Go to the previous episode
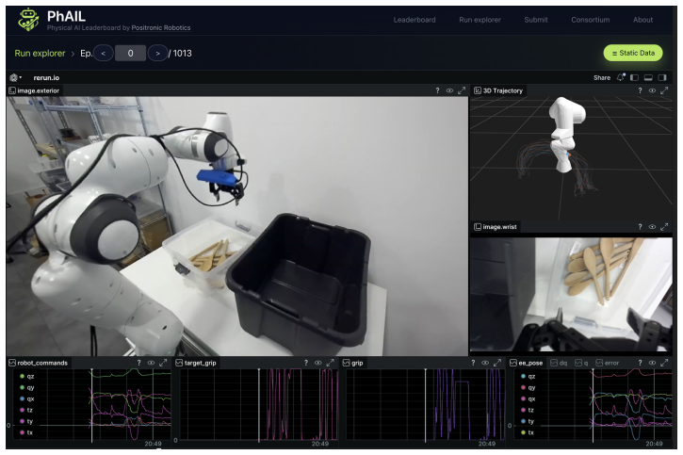The width and height of the screenshot is (683, 455). point(104,53)
